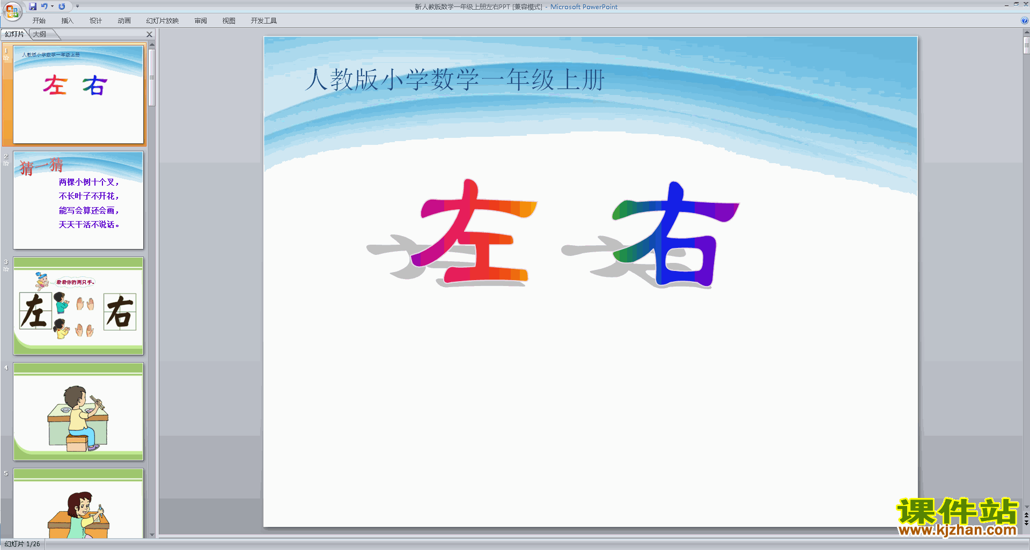Image resolution: width=1030 pixels, height=550 pixels.
Task: Go to previous slide double-arrow button
Action: pos(1026,515)
